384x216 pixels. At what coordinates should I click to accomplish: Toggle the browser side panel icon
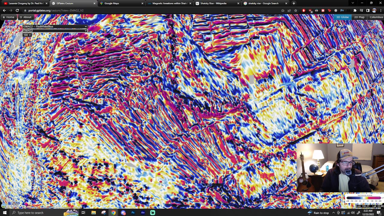(x=368, y=10)
